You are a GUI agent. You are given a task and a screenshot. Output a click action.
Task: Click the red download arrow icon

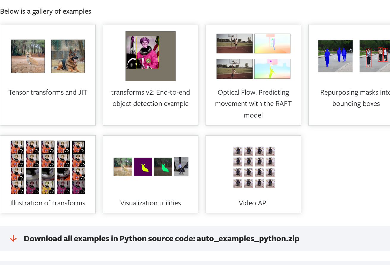13,238
